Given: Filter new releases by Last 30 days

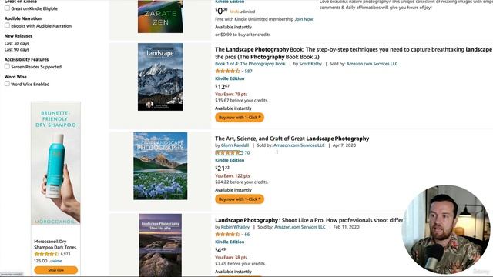Looking at the screenshot, I should tap(17, 43).
